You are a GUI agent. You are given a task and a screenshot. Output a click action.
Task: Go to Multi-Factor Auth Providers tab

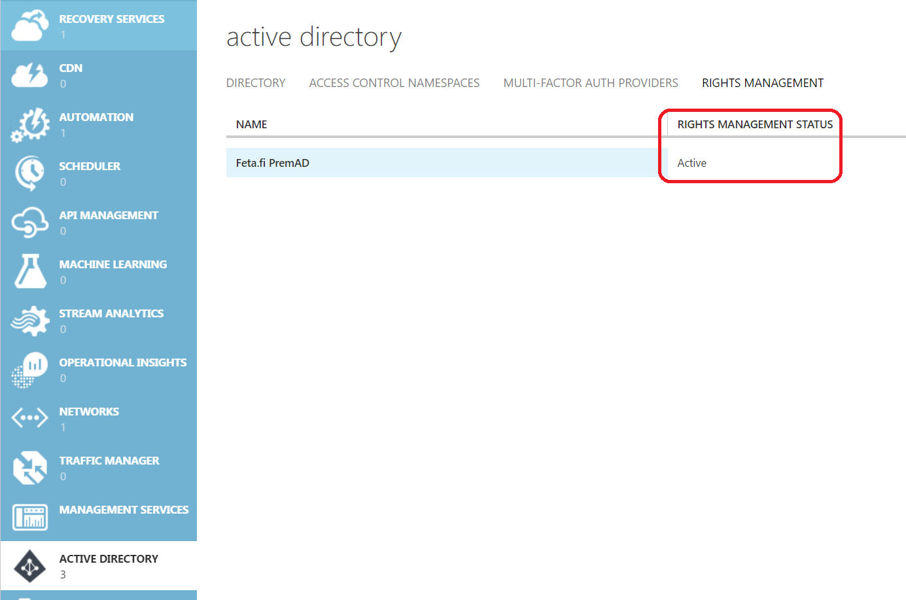[590, 83]
